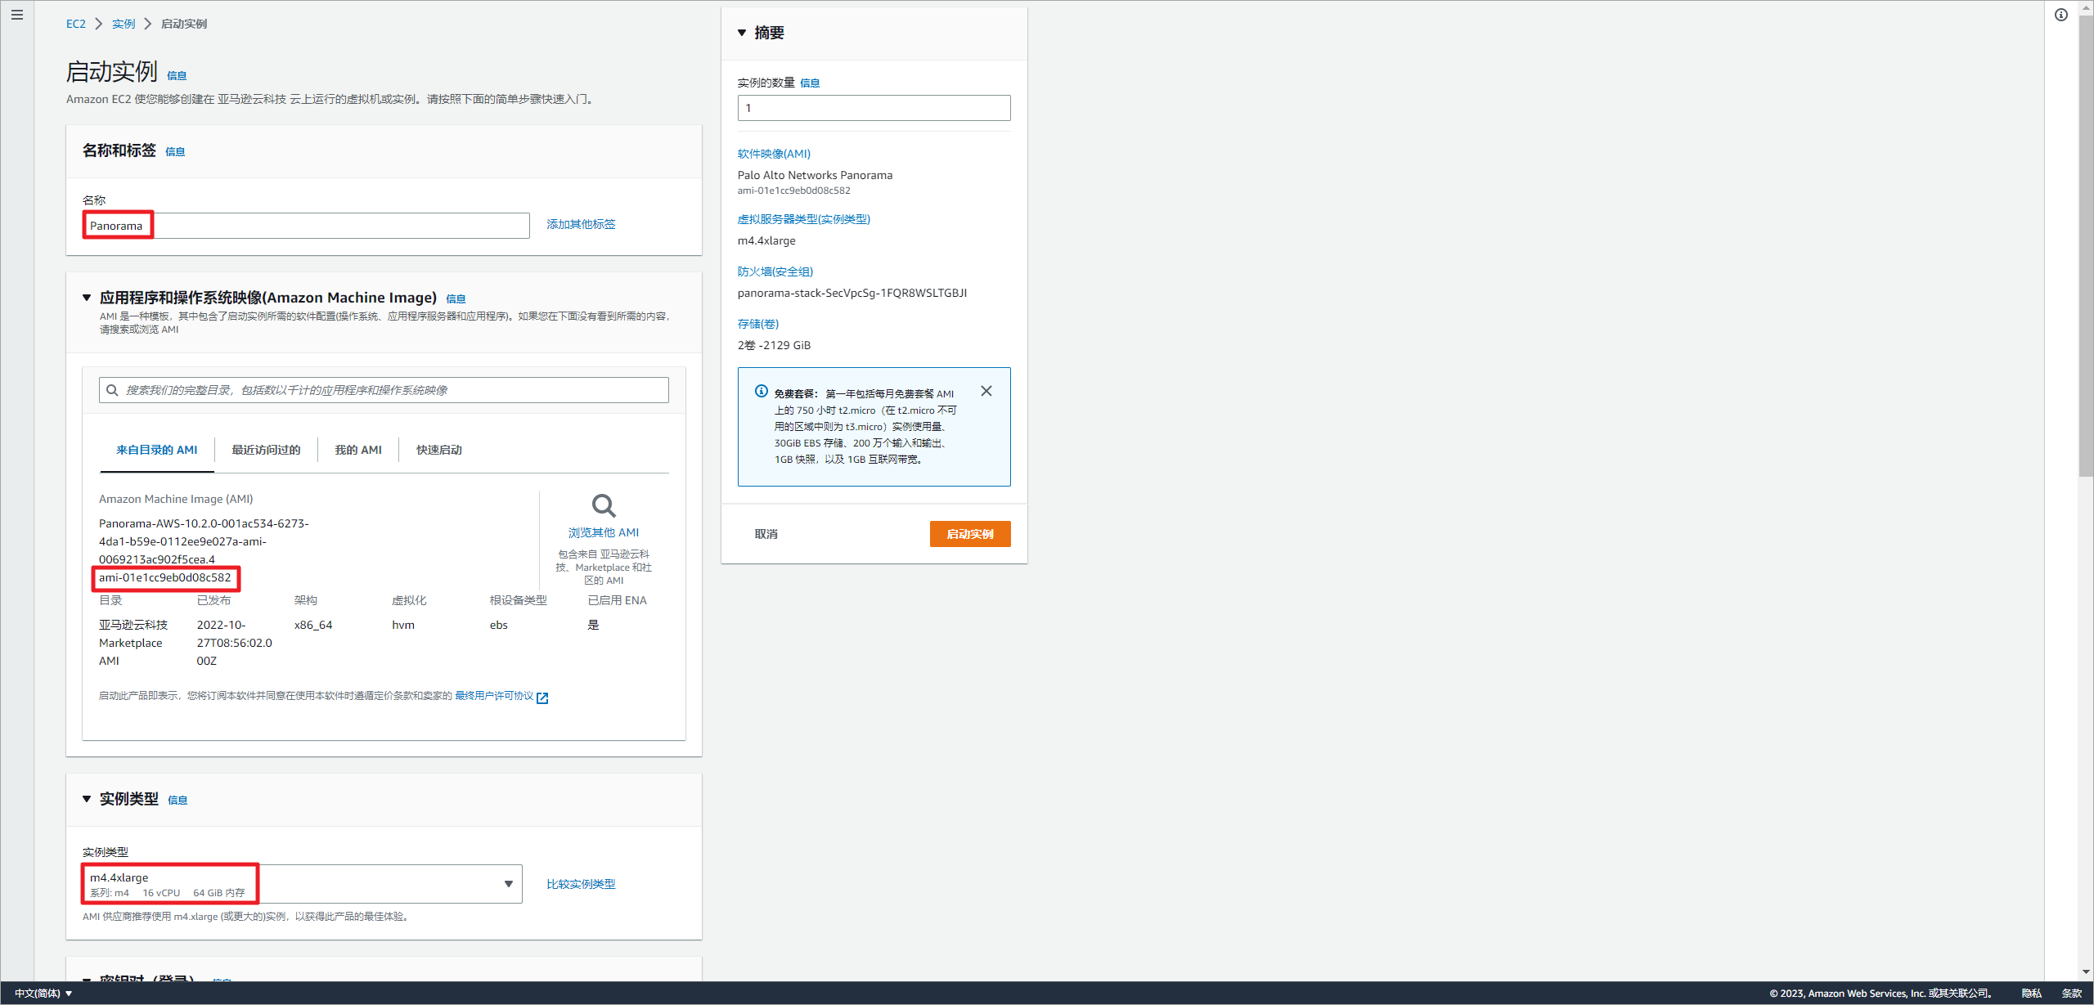
Task: Click the ebs root device value
Action: tap(499, 625)
